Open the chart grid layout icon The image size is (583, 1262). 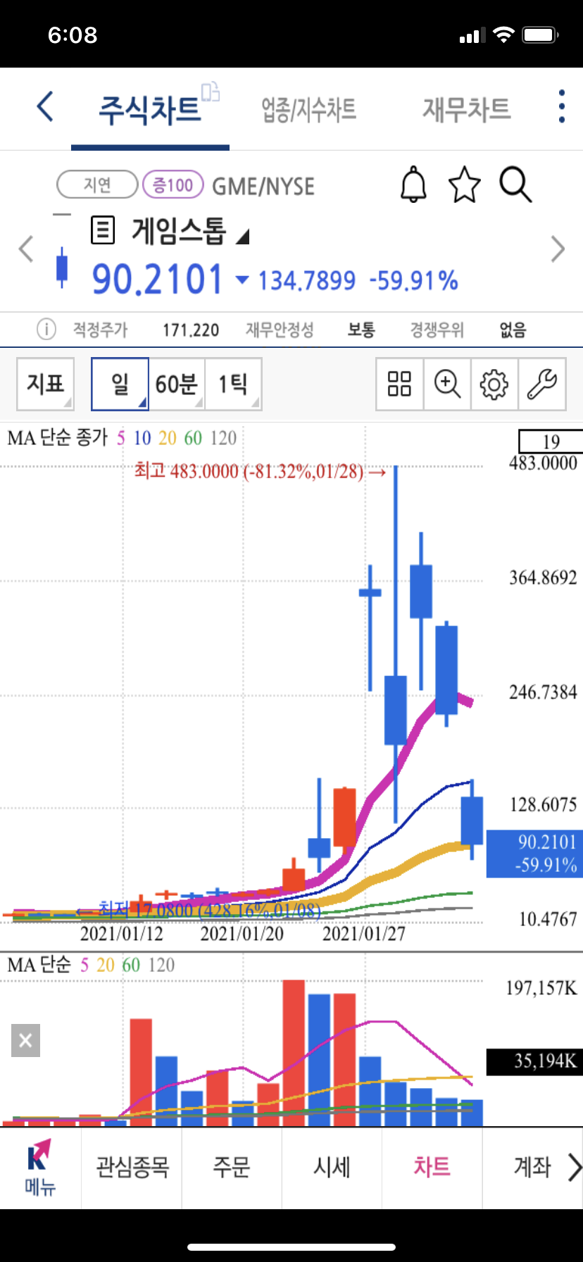[400, 384]
